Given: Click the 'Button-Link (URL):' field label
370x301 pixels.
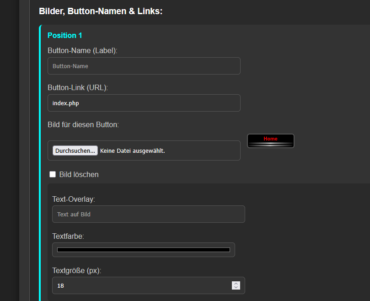Looking at the screenshot, I should click(80, 87).
